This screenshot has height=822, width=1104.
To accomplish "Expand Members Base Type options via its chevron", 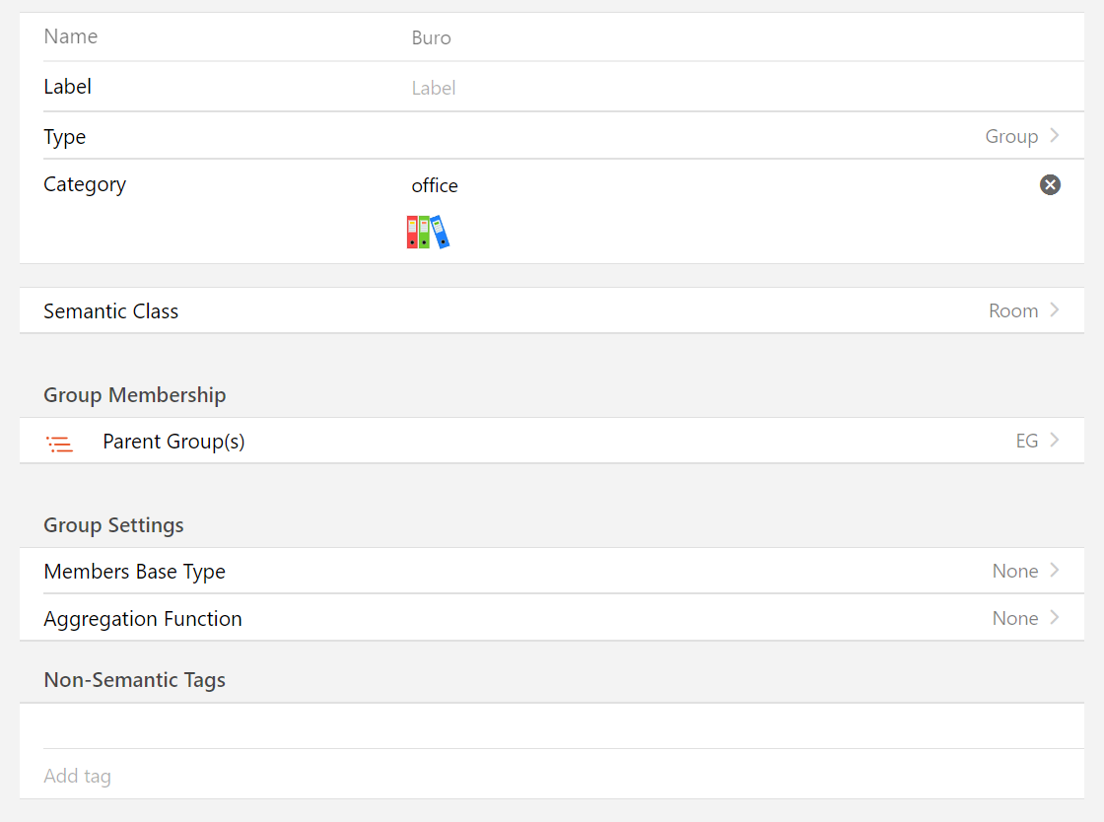I will click(x=1055, y=571).
